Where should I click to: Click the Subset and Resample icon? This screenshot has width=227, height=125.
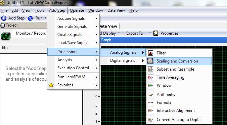150,69
